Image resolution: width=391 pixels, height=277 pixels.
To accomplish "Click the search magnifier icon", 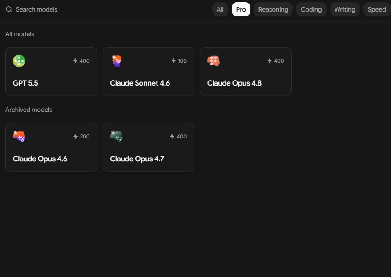I will point(9,9).
